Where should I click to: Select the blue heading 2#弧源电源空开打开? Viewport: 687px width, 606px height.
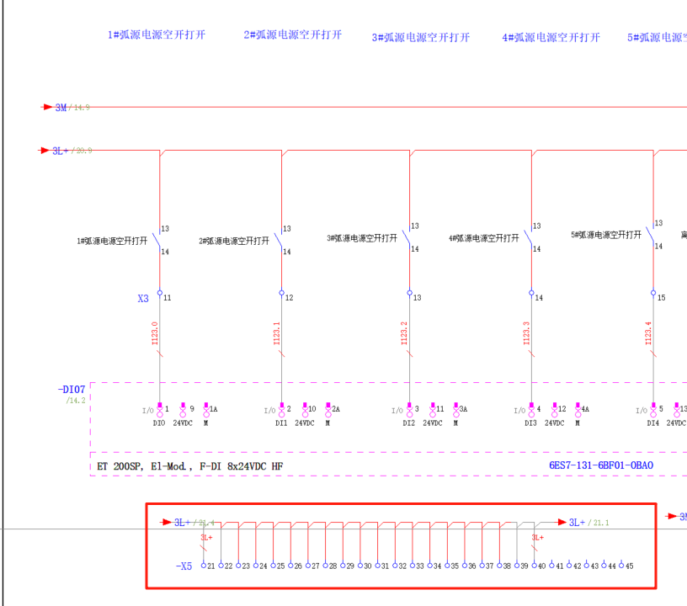click(x=293, y=35)
